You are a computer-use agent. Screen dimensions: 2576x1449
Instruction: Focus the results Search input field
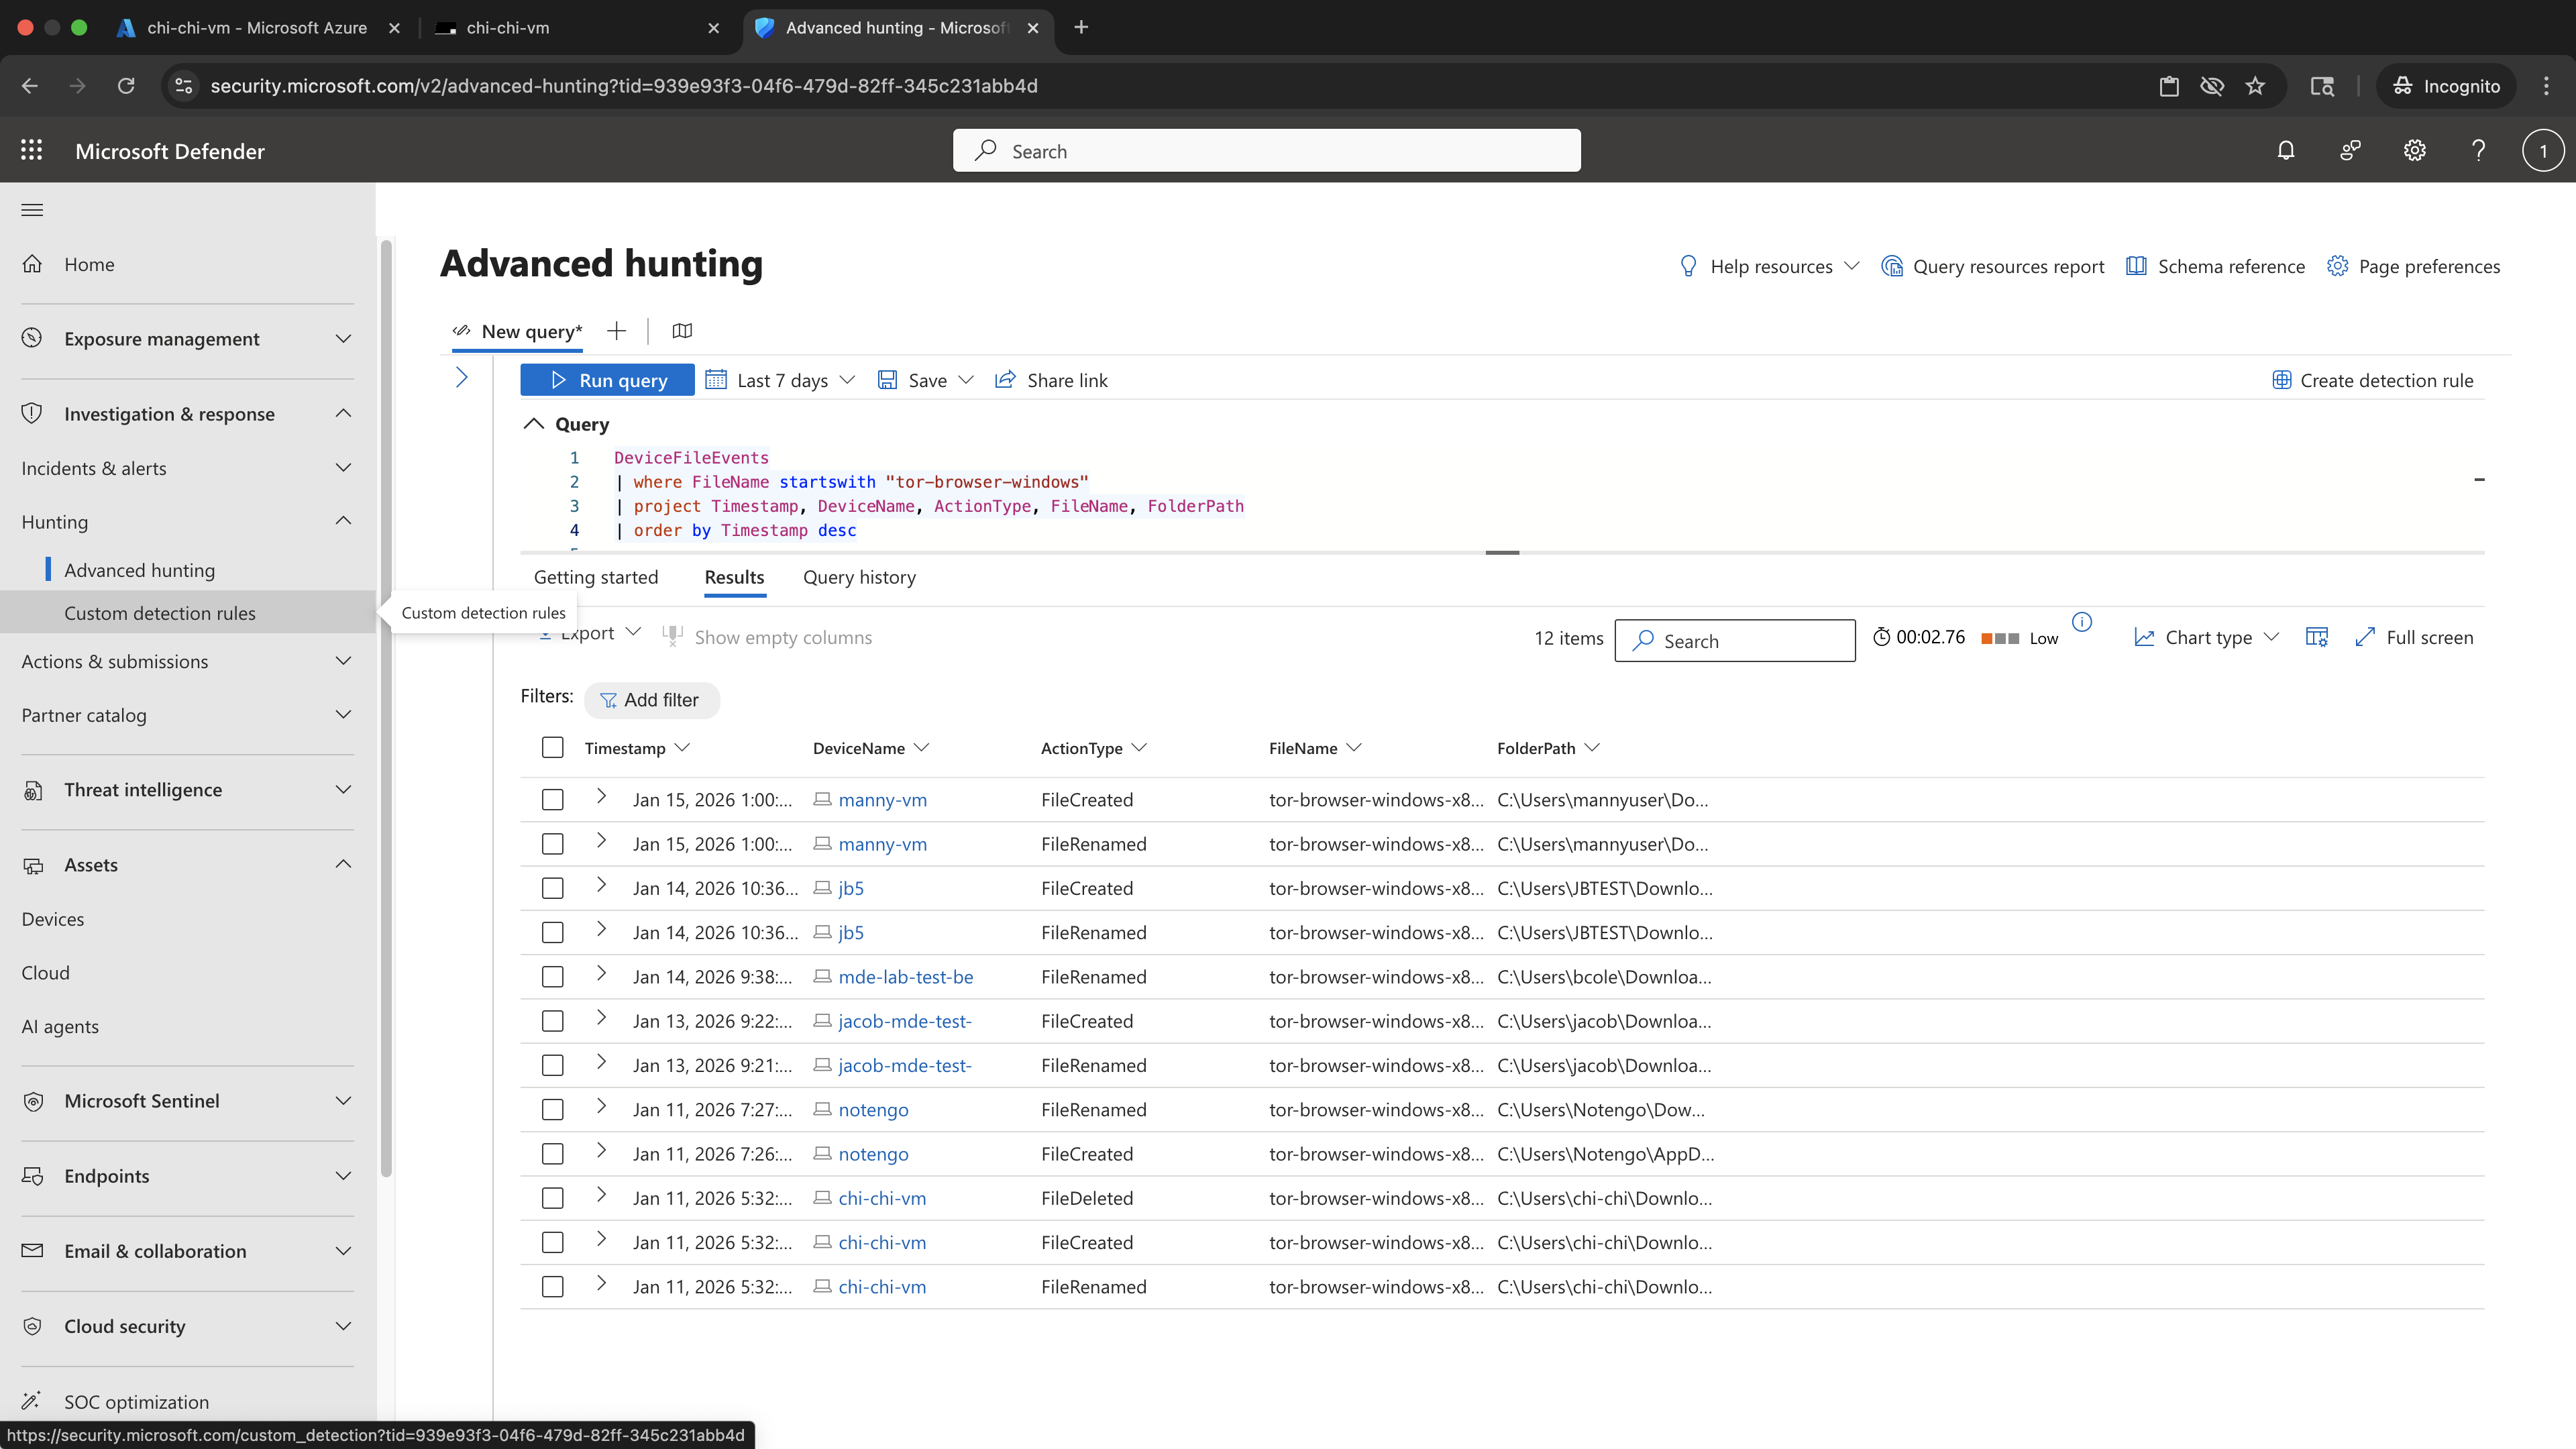[x=1735, y=641]
